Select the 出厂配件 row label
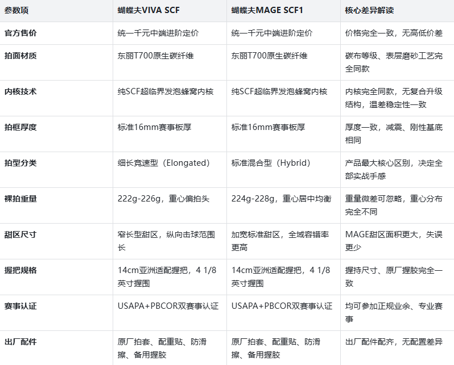Image resolution: width=454 pixels, height=365 pixels. [20, 342]
